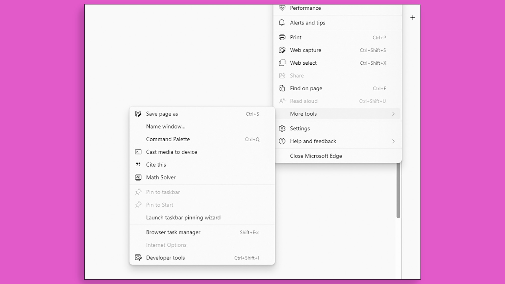Click Close Microsoft Edge button
The height and width of the screenshot is (284, 505).
316,156
